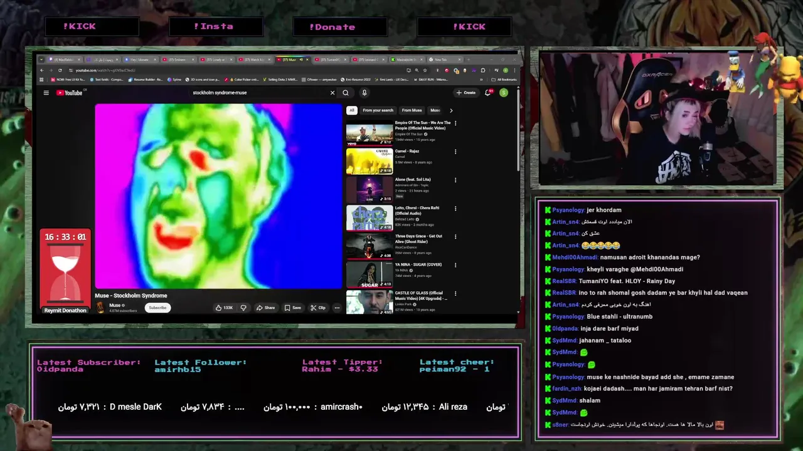803x451 pixels.
Task: Click the !Donate overlay label
Action: point(332,27)
